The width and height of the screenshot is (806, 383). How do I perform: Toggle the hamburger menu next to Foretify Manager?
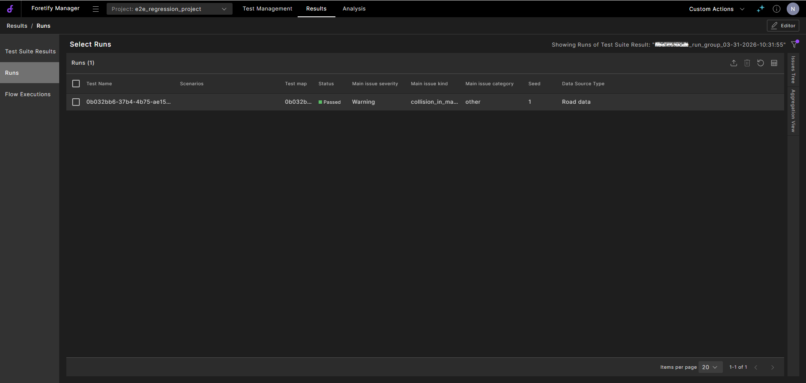[96, 9]
